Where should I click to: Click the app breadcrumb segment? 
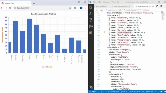[102, 10]
